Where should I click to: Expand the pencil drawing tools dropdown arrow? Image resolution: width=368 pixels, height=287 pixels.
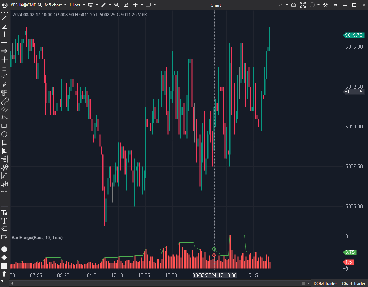click(110, 5)
